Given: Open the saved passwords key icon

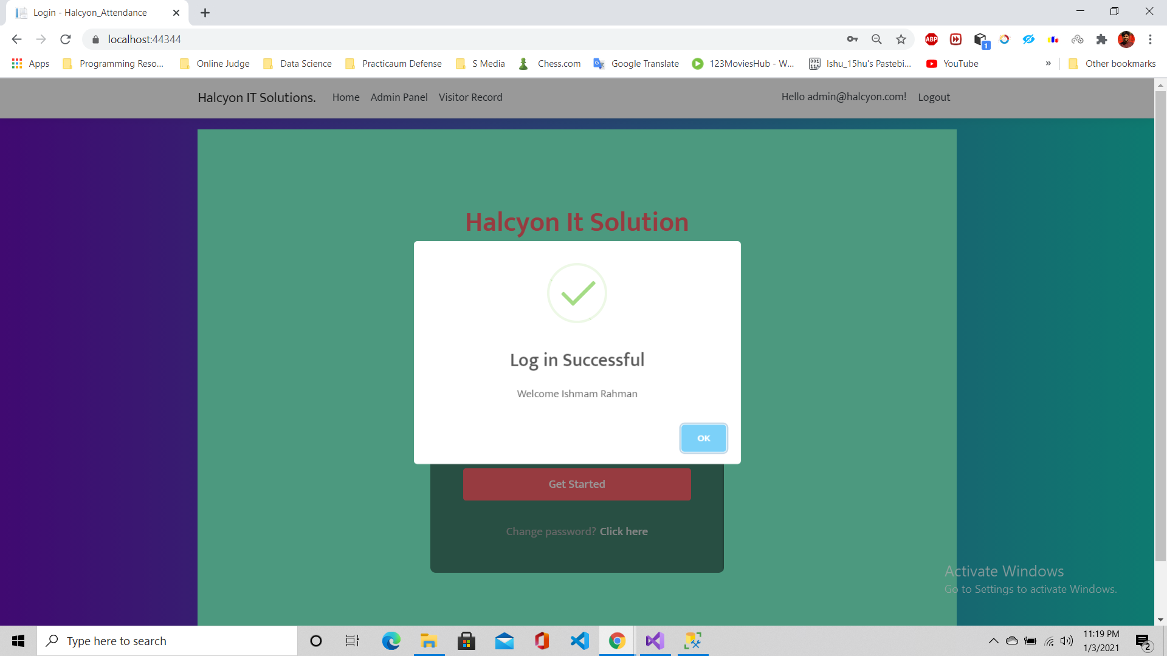Looking at the screenshot, I should click(852, 39).
